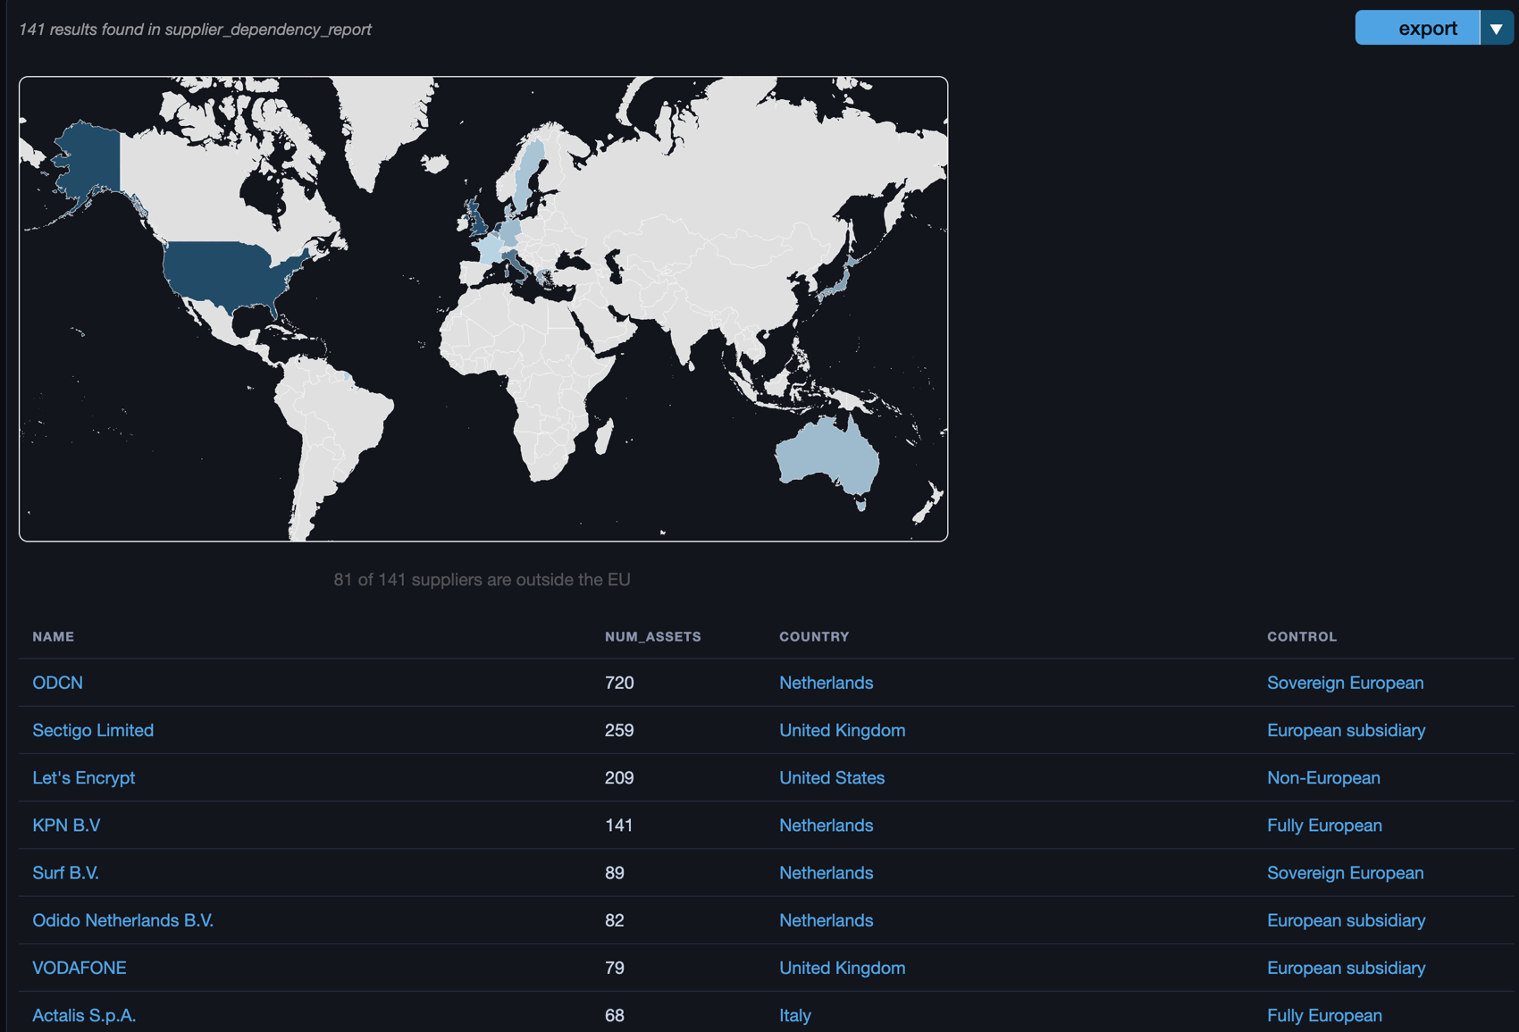Sort by the NAME column header

click(54, 636)
